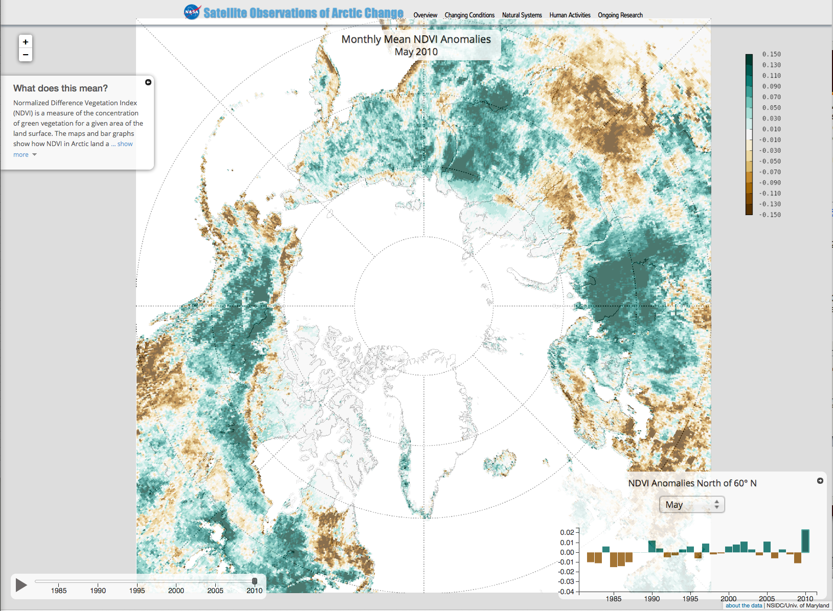Collapse the 'What does this mean?' panel
833x611 pixels.
click(148, 82)
